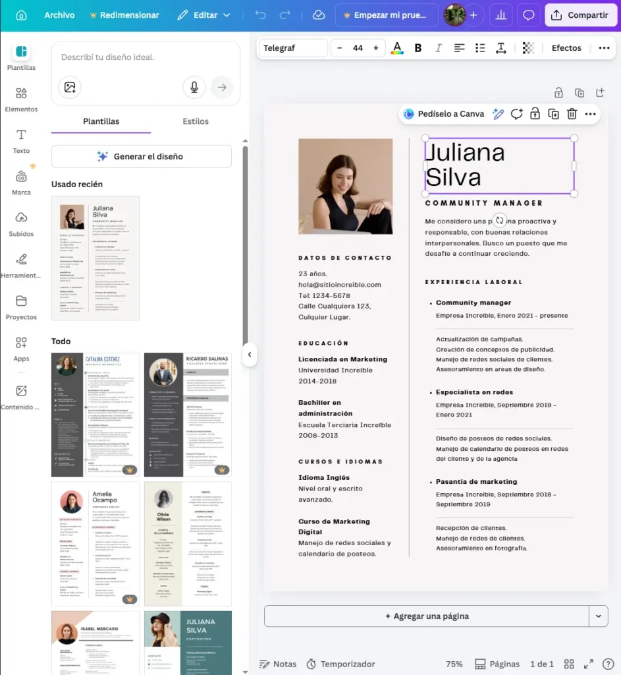
Task: Toggle bold formatting on text
Action: coord(418,48)
